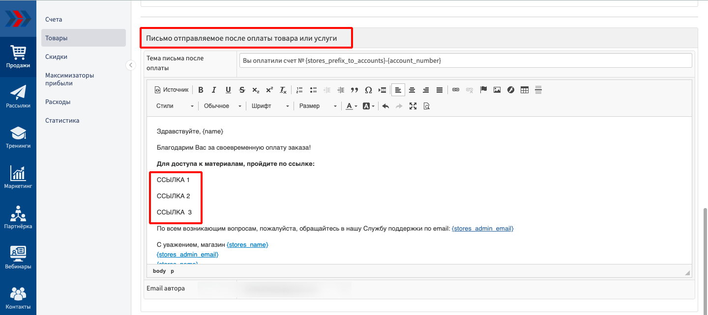This screenshot has height=315, width=708.
Task: Toggle italic text formatting
Action: pos(214,90)
